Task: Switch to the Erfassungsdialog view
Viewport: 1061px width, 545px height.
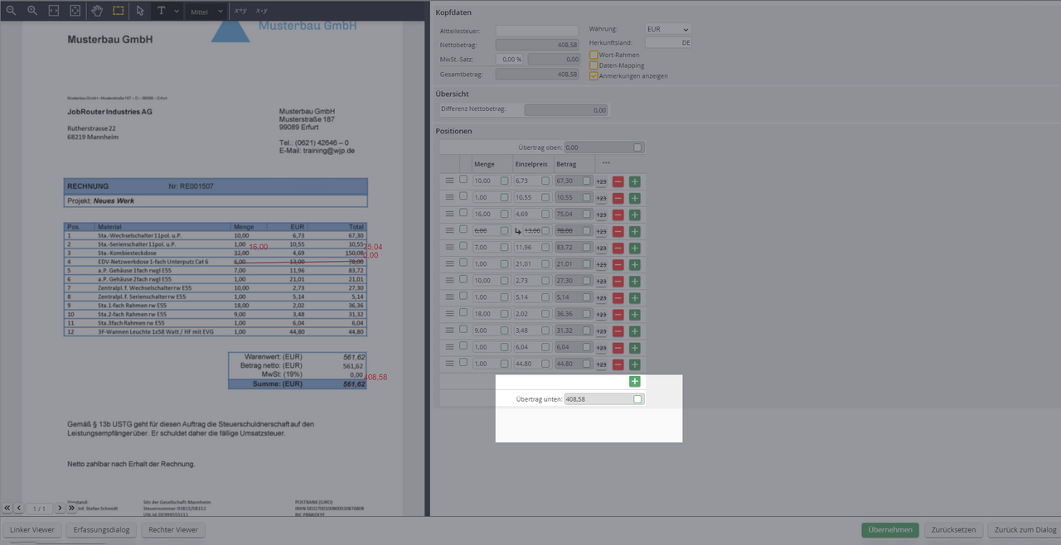Action: coord(100,530)
